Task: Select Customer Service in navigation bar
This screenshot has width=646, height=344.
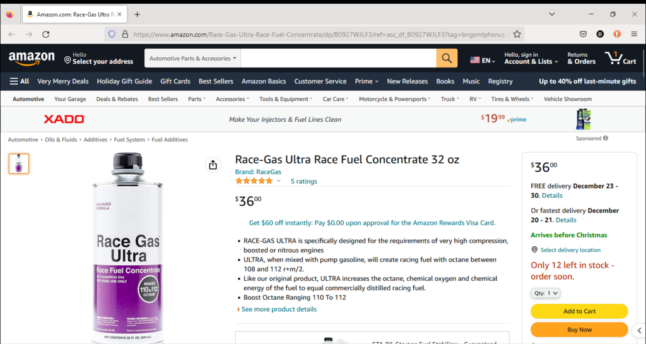Action: point(320,81)
